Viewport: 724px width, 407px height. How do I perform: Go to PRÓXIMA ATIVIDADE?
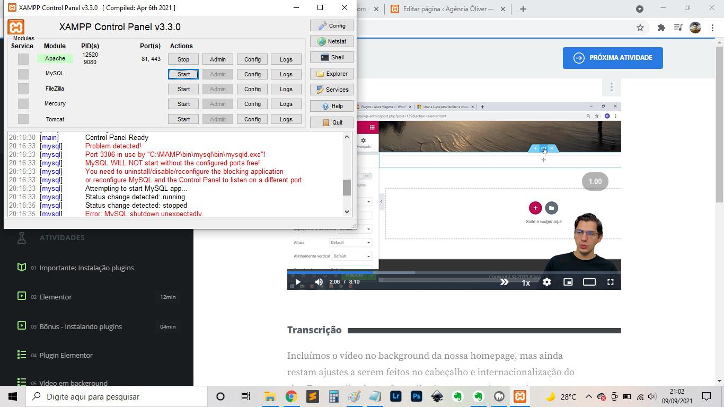[613, 58]
